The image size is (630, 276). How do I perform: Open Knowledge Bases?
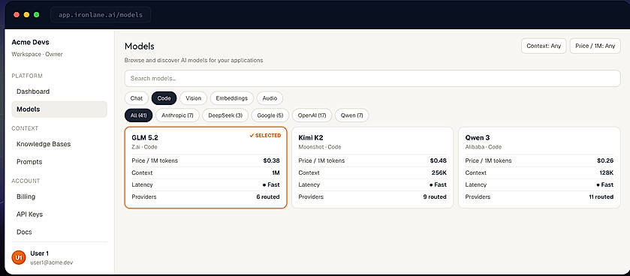click(59, 144)
